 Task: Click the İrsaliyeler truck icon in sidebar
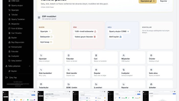(x=9, y=56)
